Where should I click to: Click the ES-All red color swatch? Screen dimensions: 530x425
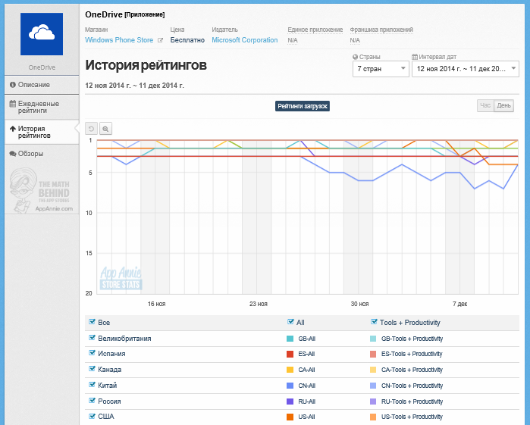pos(290,354)
